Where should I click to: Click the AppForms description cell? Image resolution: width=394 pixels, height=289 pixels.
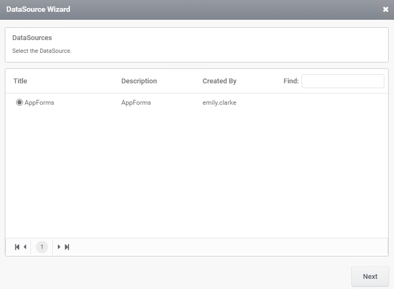(136, 103)
